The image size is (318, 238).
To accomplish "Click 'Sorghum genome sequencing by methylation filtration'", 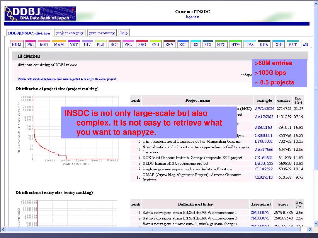I will tap(187, 169).
